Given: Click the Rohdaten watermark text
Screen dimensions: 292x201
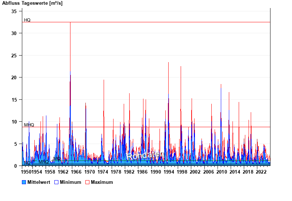Looking at the screenshot, I should [x=145, y=155].
